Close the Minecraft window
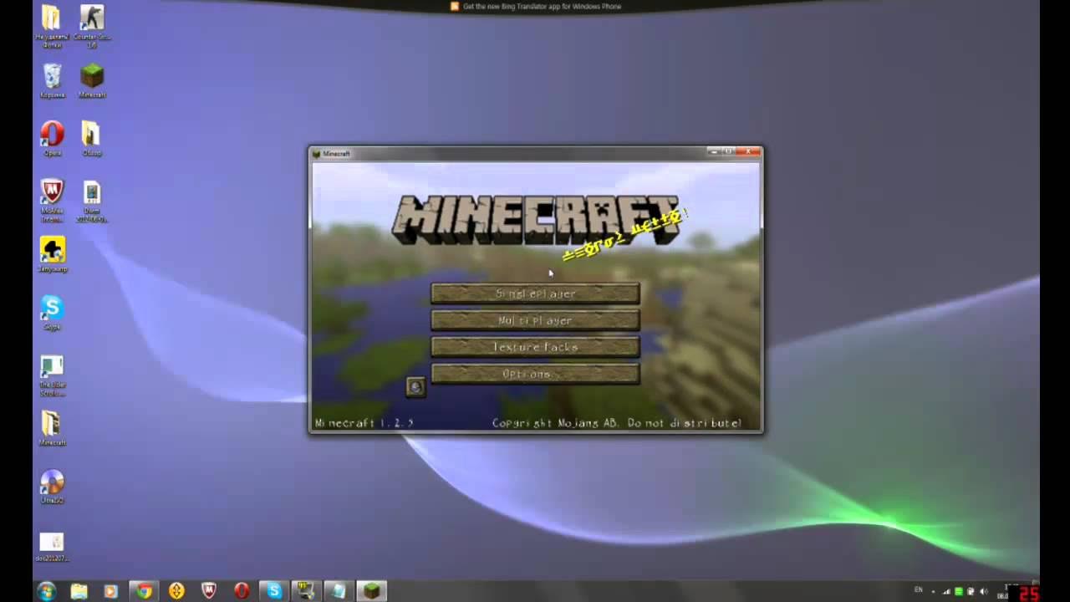Image resolution: width=1070 pixels, height=602 pixels. [750, 151]
